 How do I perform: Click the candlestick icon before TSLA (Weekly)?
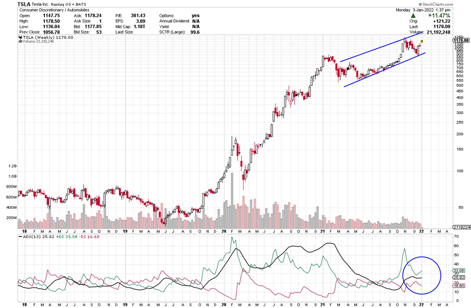point(20,37)
